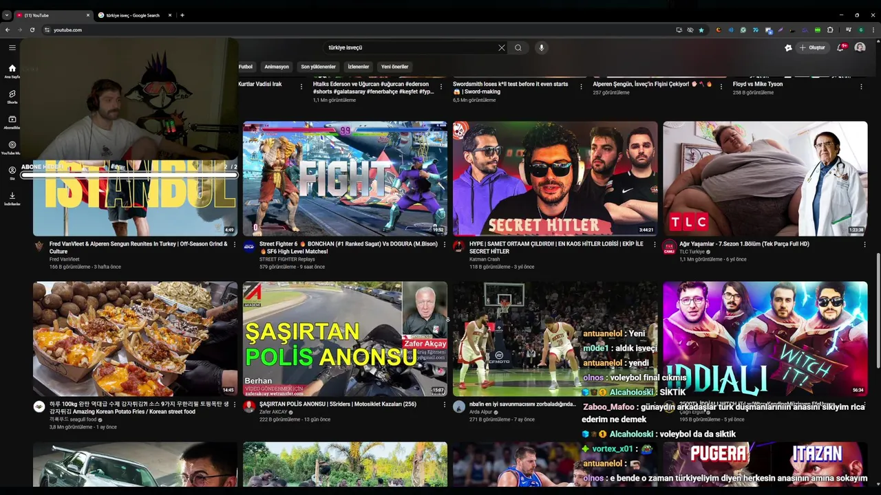This screenshot has width=881, height=495.
Task: Start voice search with microphone icon
Action: pyautogui.click(x=542, y=47)
